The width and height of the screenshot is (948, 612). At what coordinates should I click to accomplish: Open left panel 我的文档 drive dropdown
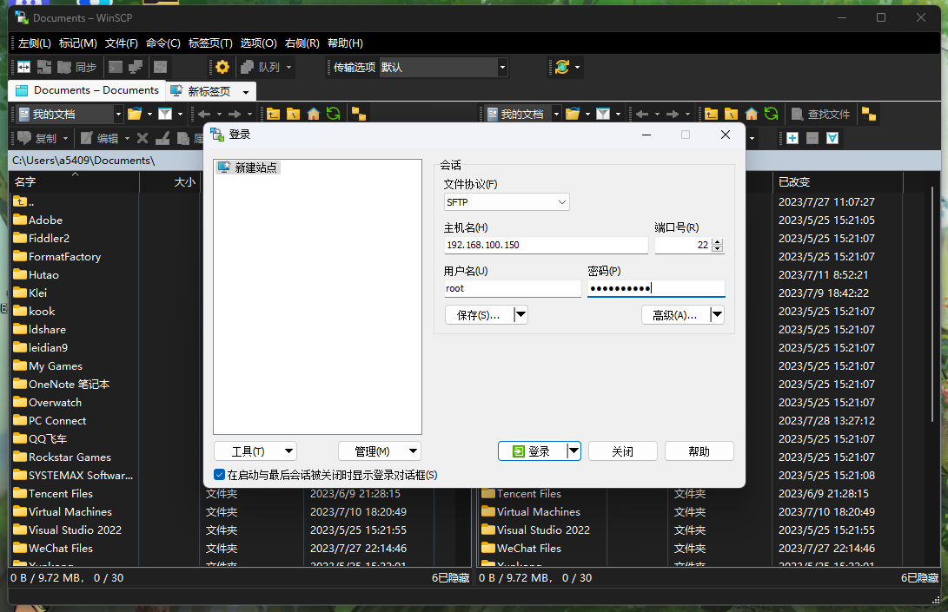(118, 114)
